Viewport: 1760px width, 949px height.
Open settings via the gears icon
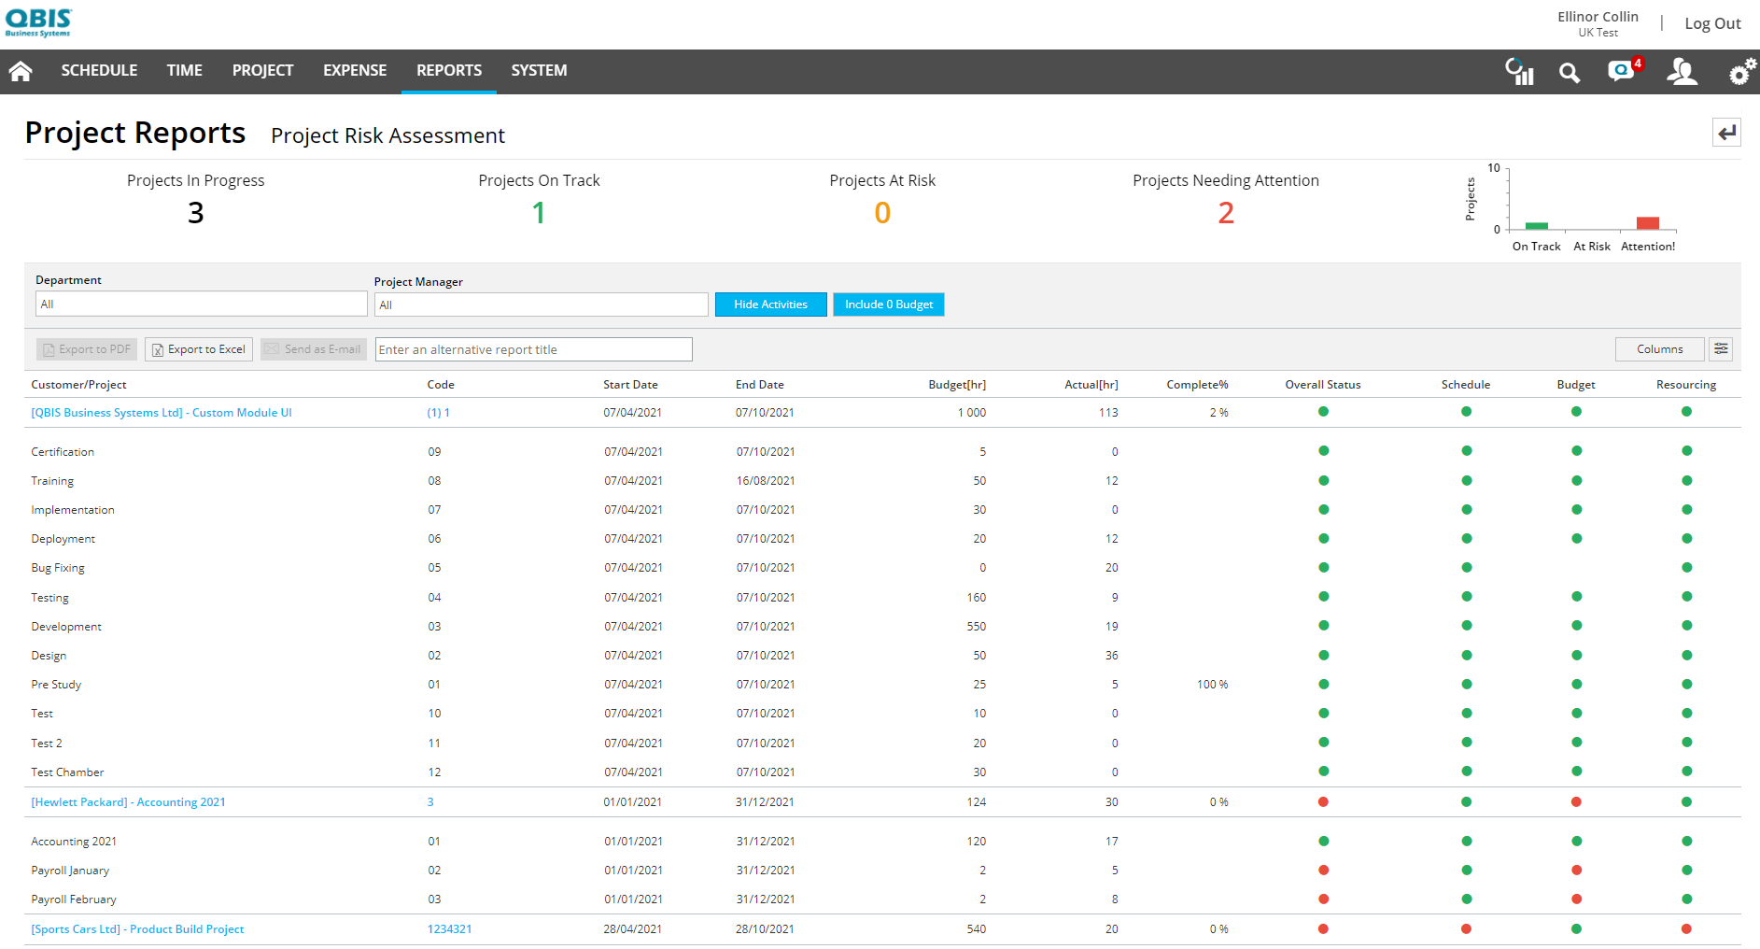(1739, 72)
